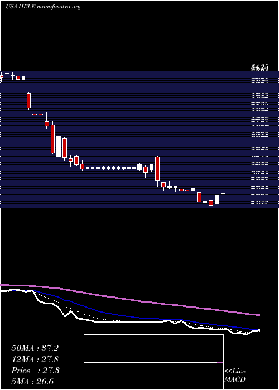The height and width of the screenshot is (390, 279).
Task: Click the '12MA : 27.8' label
Action: (x=35, y=359)
